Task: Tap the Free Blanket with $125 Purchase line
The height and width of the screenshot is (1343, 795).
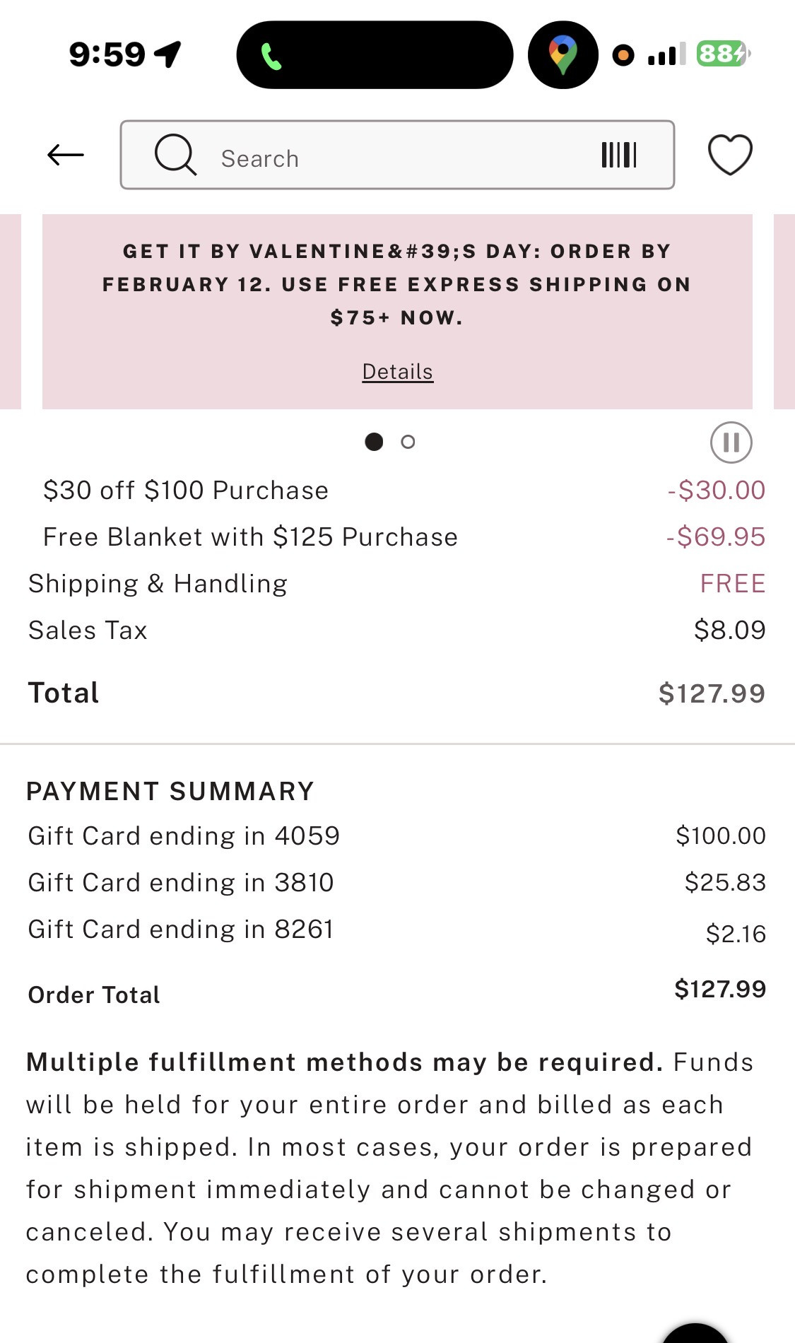Action: click(250, 537)
